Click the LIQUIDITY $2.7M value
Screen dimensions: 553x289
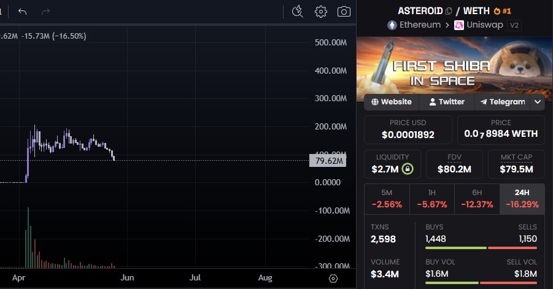(385, 169)
